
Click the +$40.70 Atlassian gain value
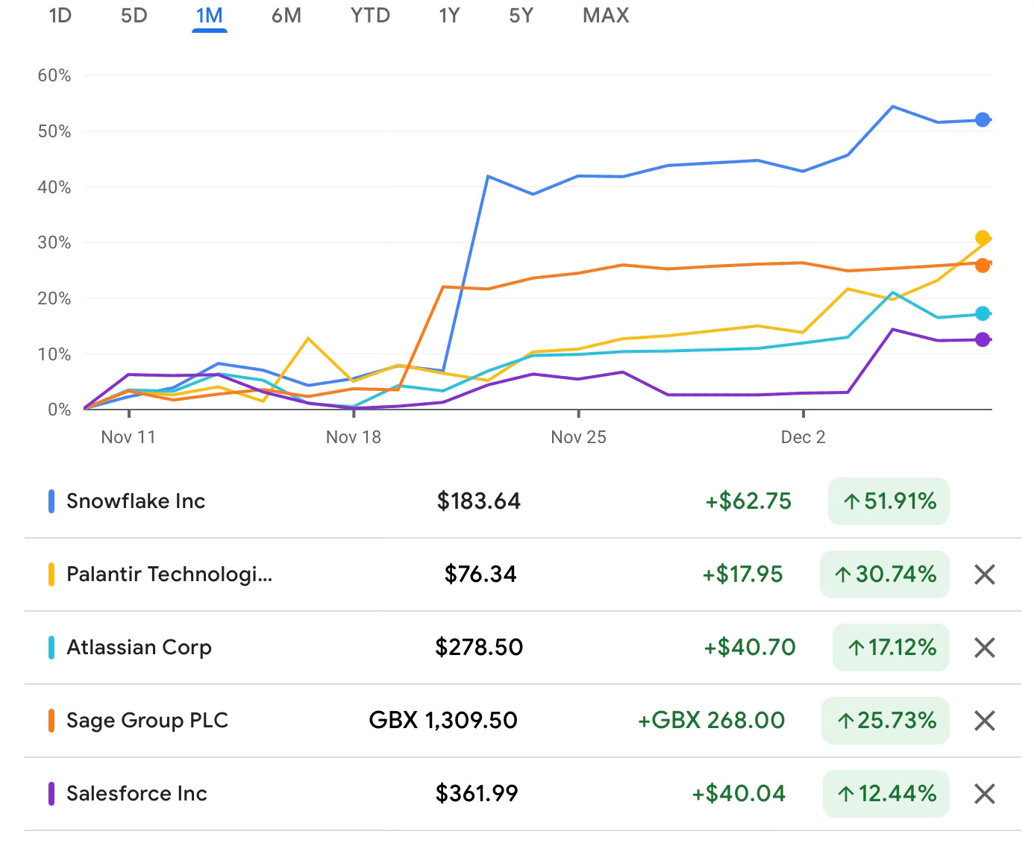(750, 648)
